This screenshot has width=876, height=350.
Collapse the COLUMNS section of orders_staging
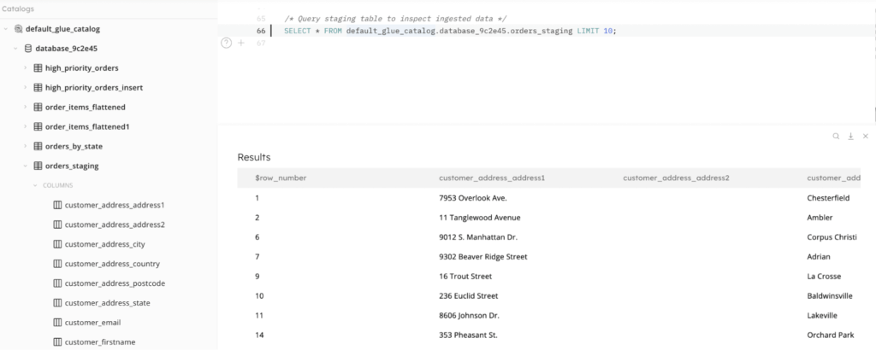(35, 185)
